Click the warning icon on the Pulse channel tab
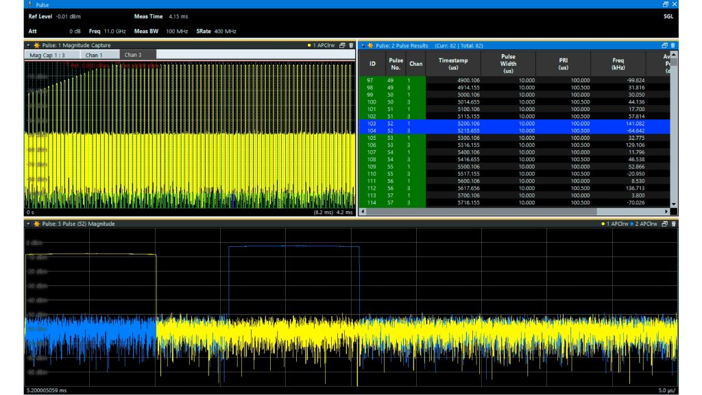 30,4
